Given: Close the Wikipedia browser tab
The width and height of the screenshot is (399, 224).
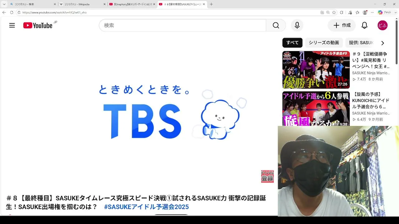Looking at the screenshot, I should point(104,4).
